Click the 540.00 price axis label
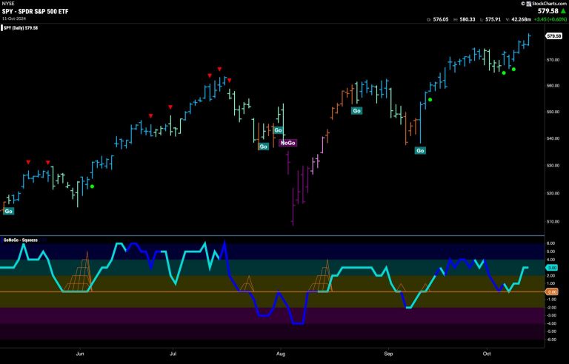 tap(553, 138)
